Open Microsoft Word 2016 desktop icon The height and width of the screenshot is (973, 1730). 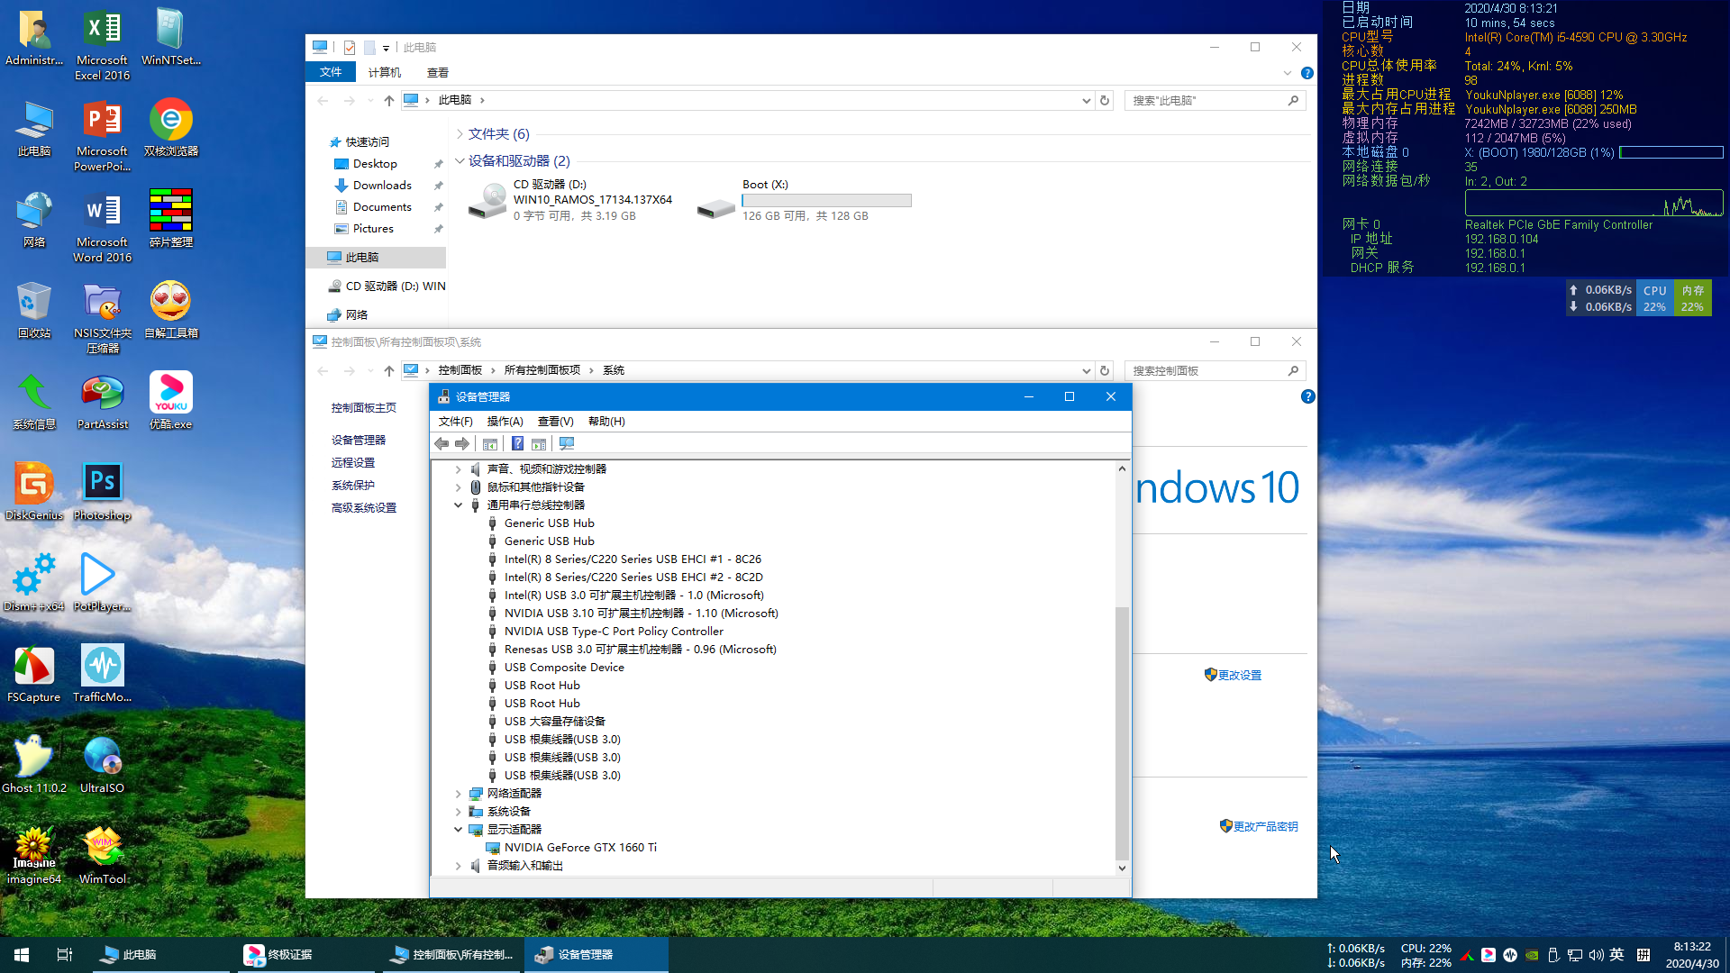pos(102,225)
